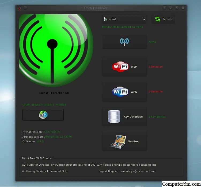Click the database cylinder icon

tap(114, 117)
